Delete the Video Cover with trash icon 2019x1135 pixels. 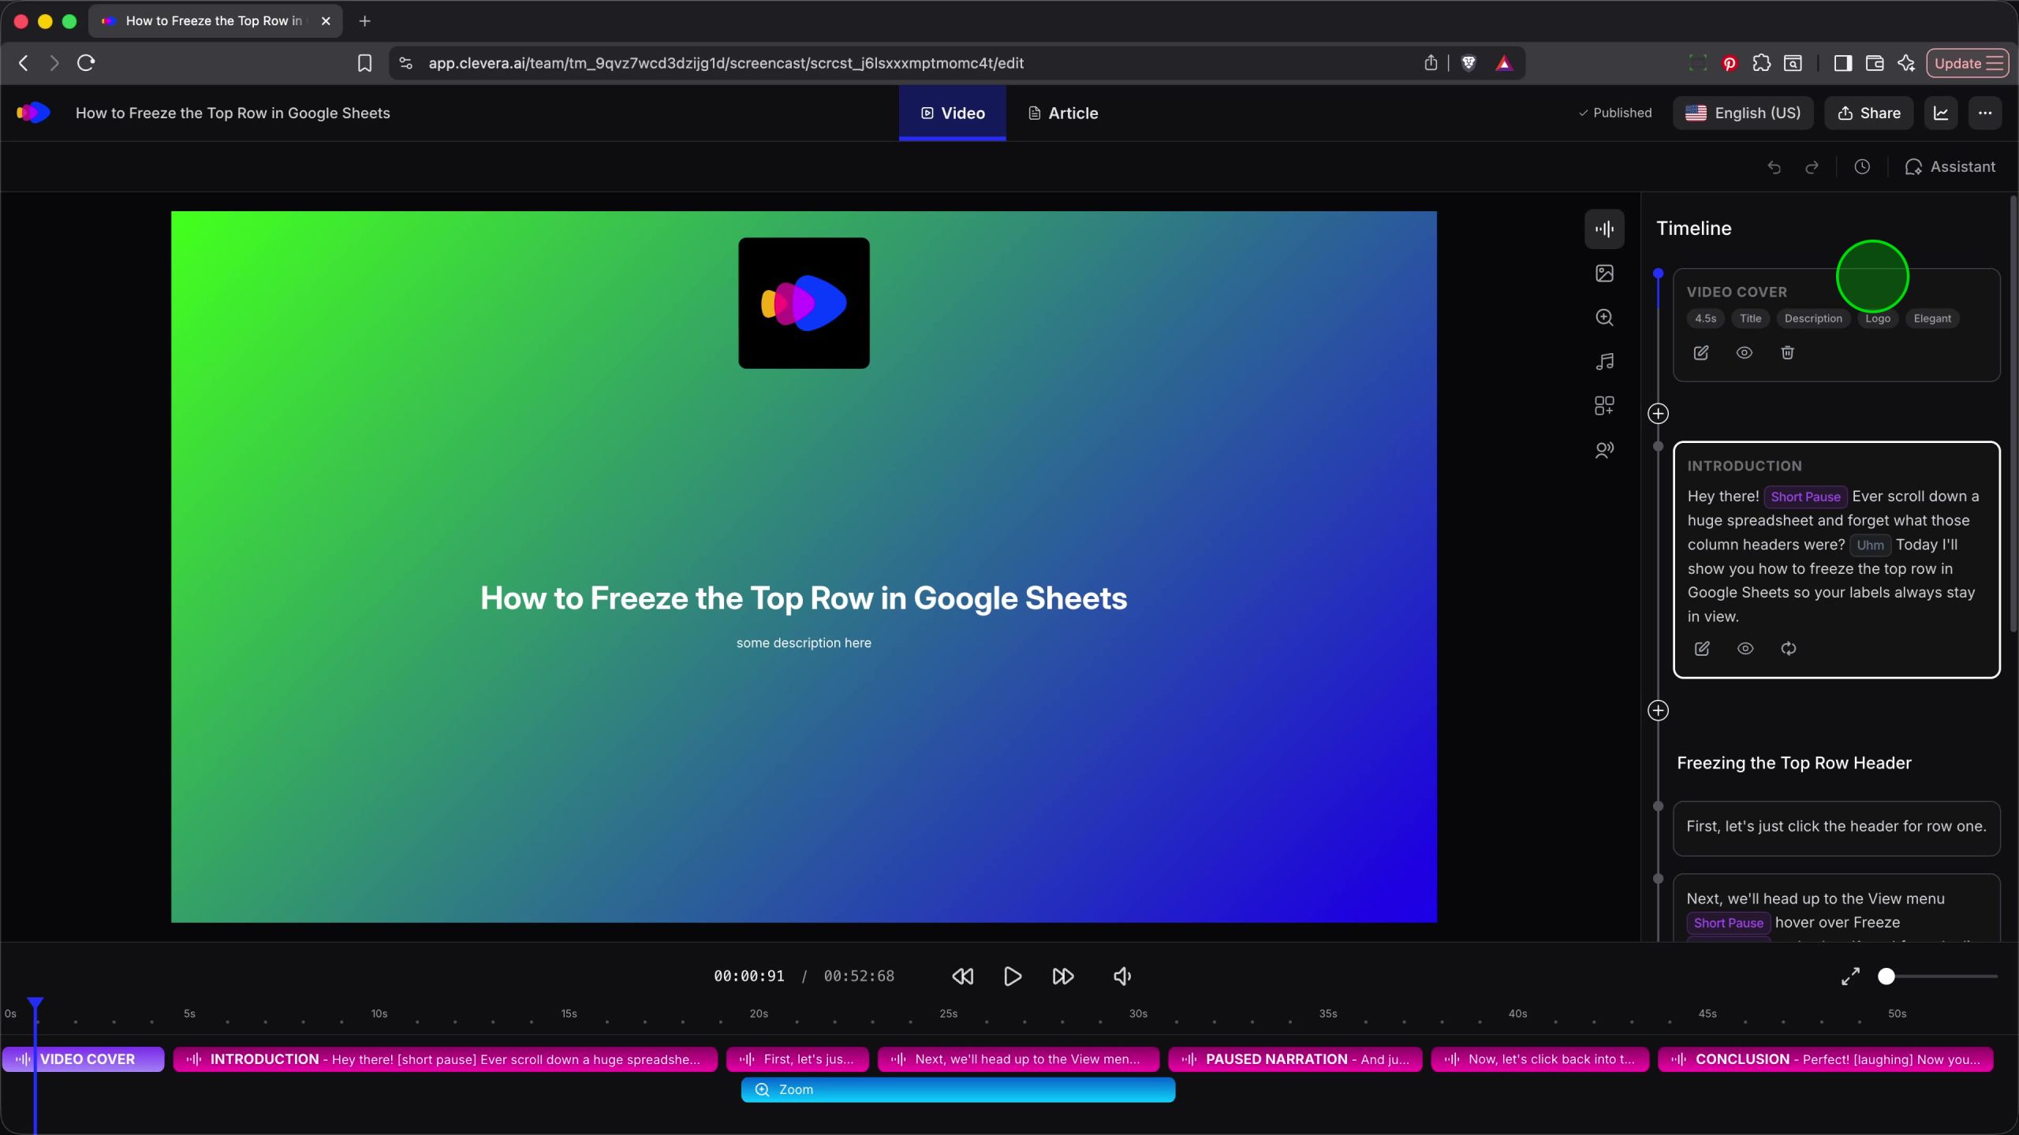1787,353
